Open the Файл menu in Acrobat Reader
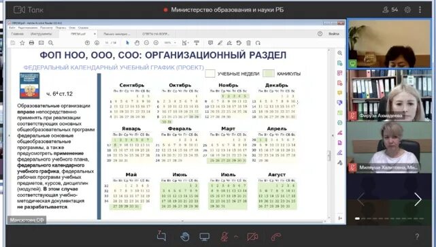This screenshot has height=247, width=436. click(x=12, y=28)
